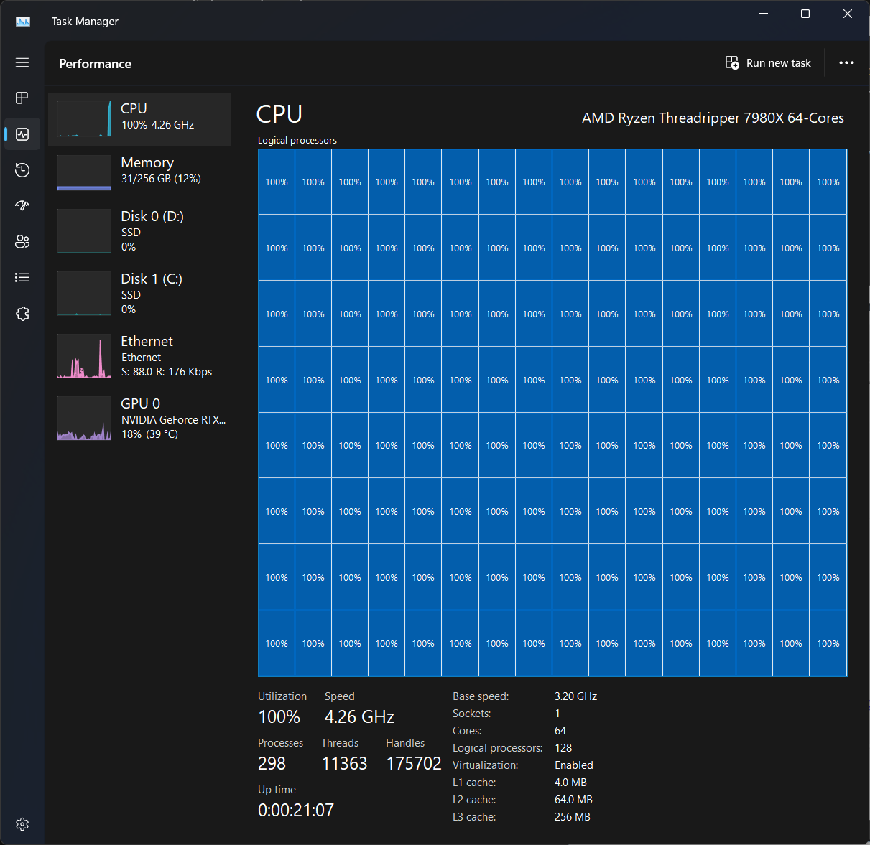Click the AMD Ryzen Threadripper 7980X label
This screenshot has height=845, width=870.
pos(713,118)
